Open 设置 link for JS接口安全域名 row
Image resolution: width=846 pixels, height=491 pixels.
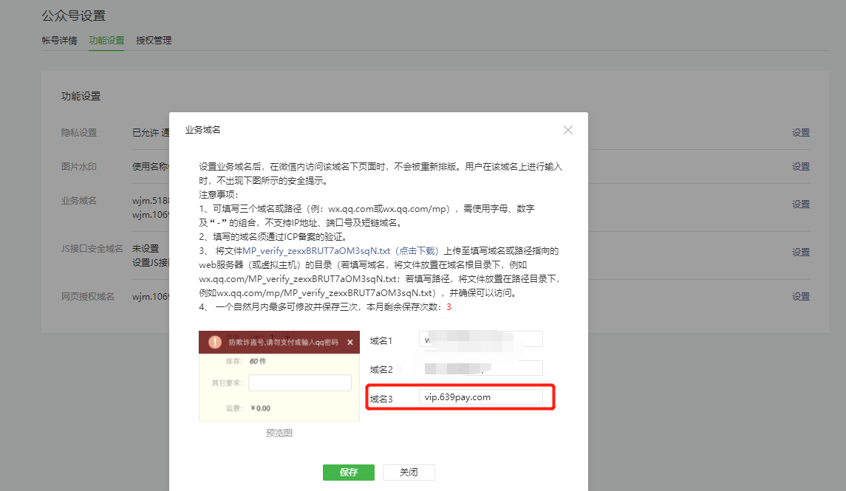tap(801, 253)
